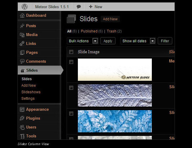The image size is (192, 148).
Task: Select the highlighted Slides menu item
Action: (41, 70)
